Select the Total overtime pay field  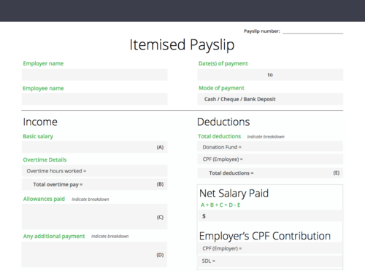95,184
